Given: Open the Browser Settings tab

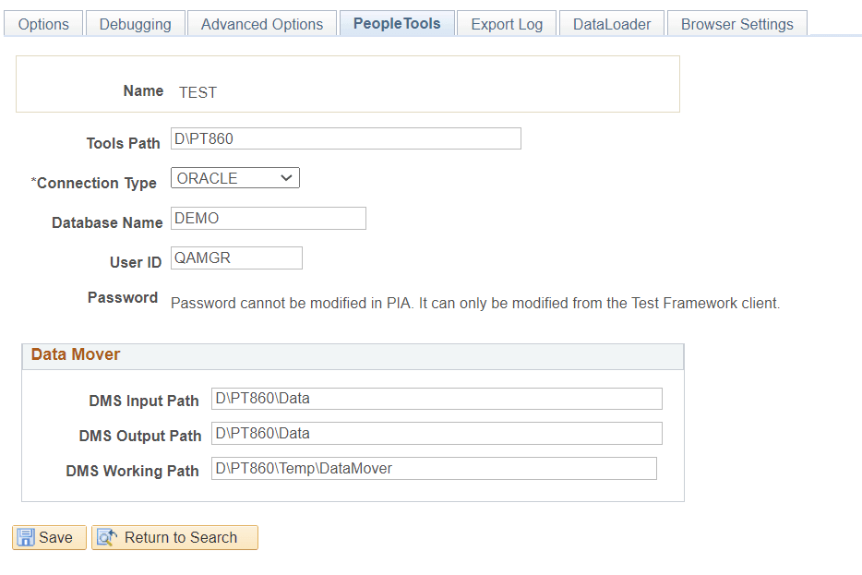Looking at the screenshot, I should 736,22.
